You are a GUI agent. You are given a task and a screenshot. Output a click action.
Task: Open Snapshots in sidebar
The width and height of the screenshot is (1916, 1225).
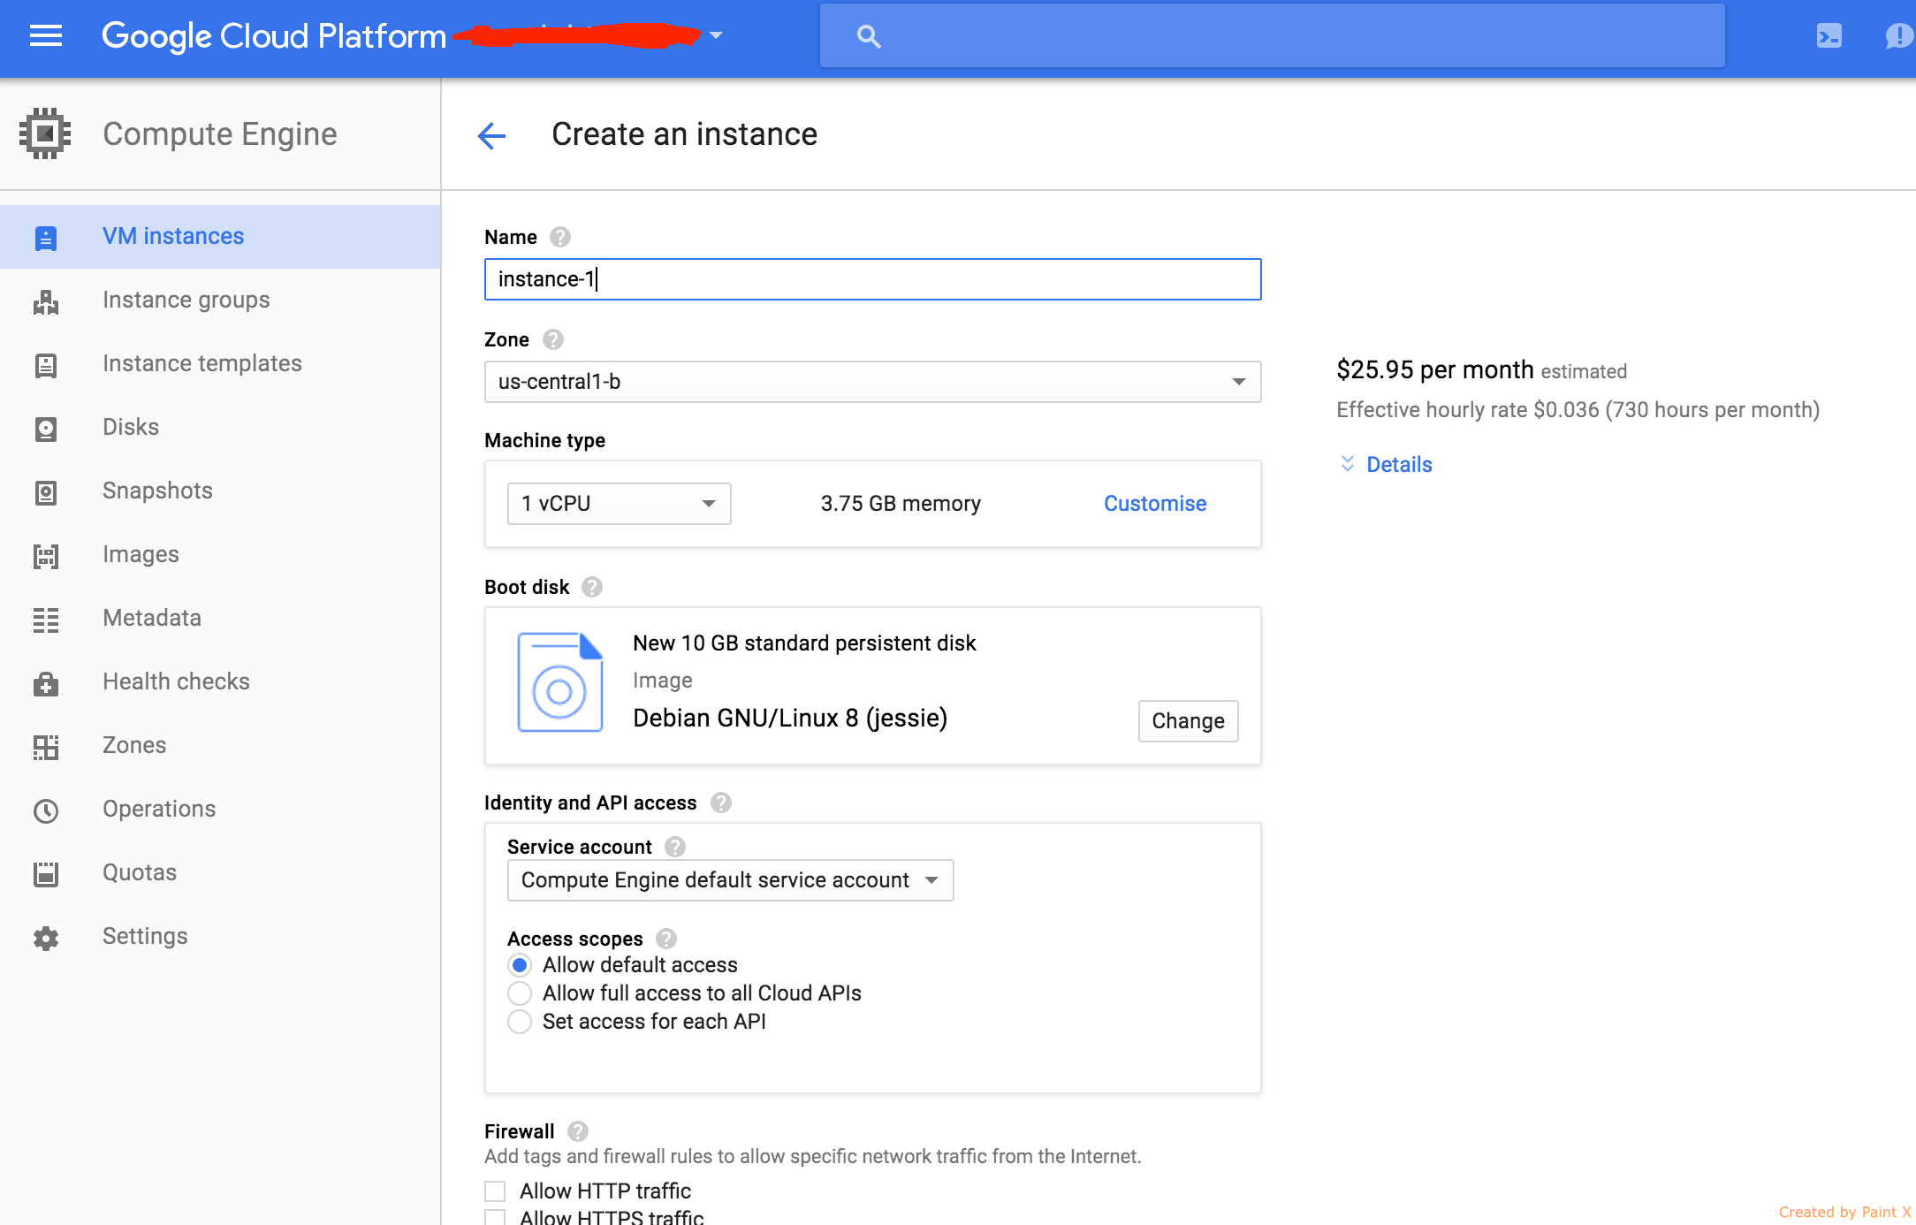(220, 491)
